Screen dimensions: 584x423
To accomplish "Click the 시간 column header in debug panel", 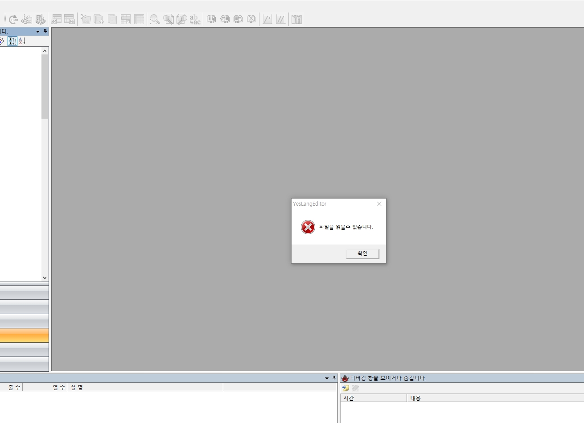I will (349, 398).
